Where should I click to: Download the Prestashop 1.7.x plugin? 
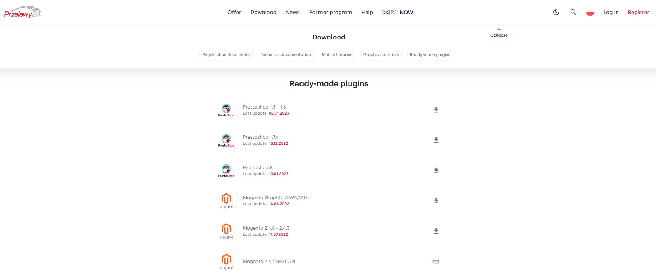point(436,140)
